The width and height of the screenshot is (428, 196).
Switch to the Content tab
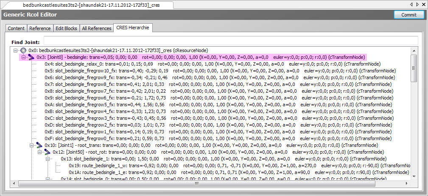[x=16, y=28]
